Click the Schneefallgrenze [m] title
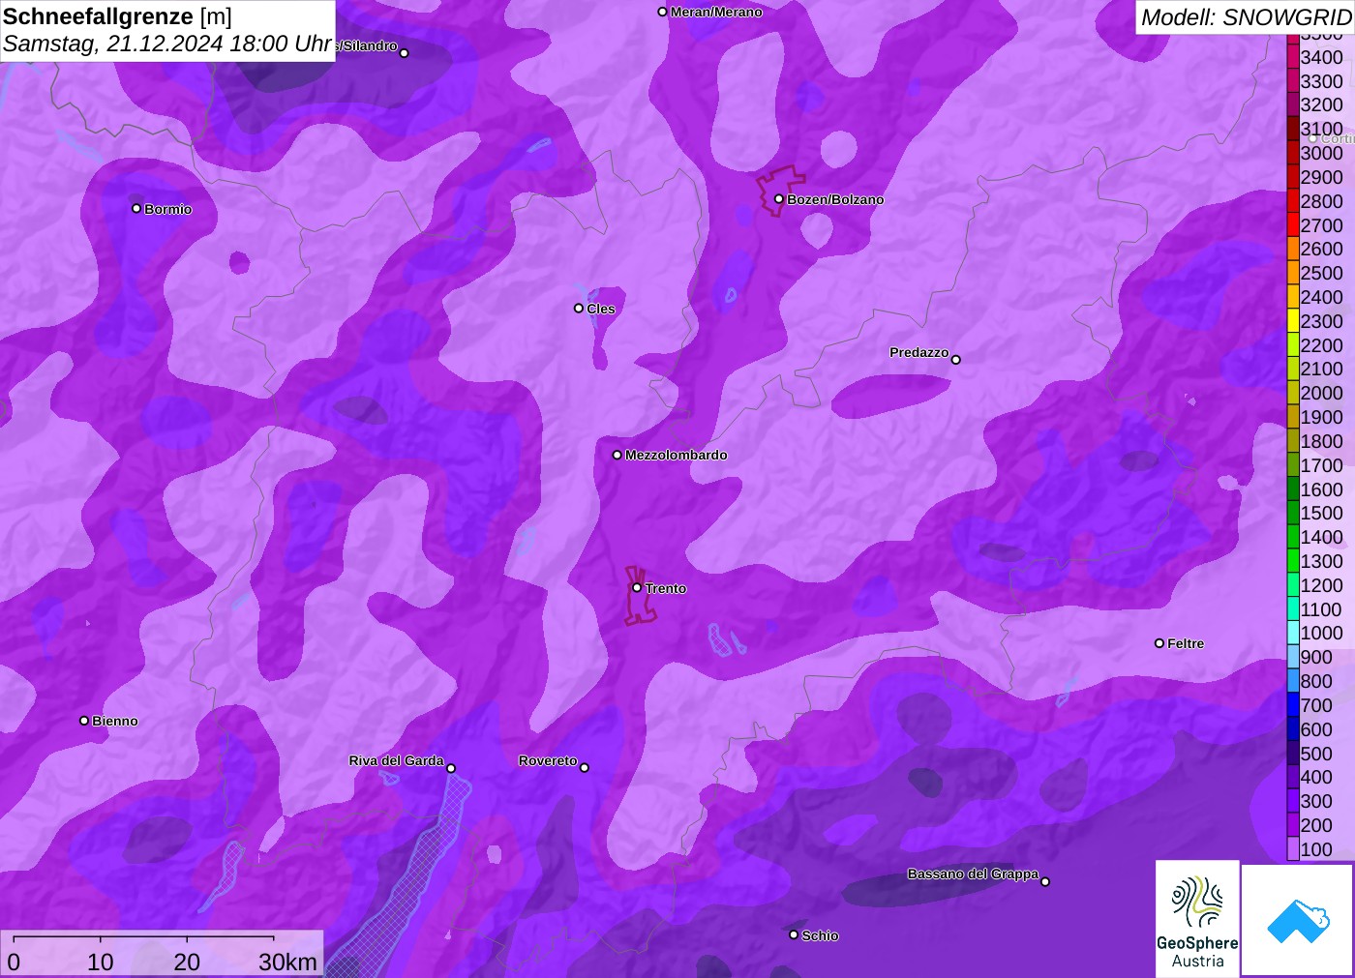This screenshot has width=1355, height=978. point(117,16)
